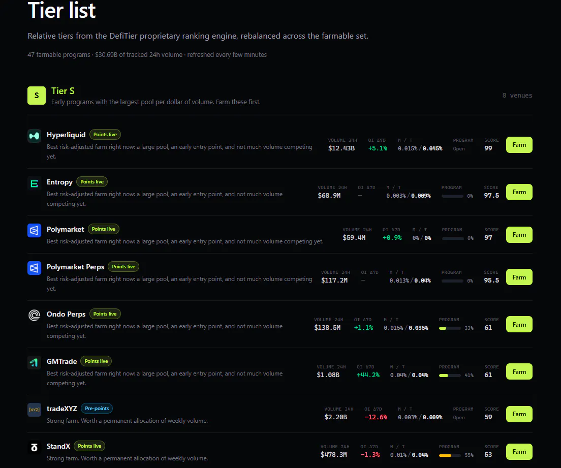This screenshot has height=468, width=561.
Task: Click the Entropy logo icon
Action: pos(35,183)
